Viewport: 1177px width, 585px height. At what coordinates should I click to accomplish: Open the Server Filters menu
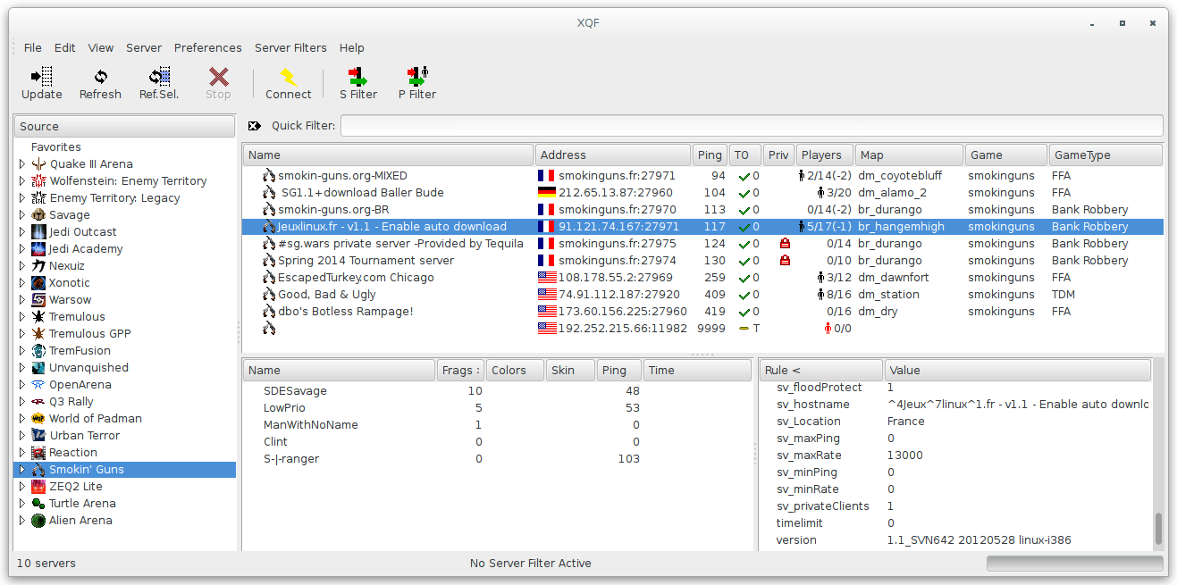click(x=290, y=48)
